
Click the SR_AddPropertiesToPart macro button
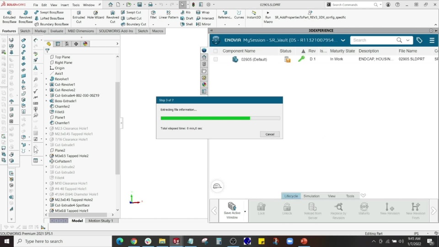310,15
